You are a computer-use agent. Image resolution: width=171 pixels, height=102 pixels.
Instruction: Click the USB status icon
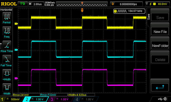coord(160,99)
